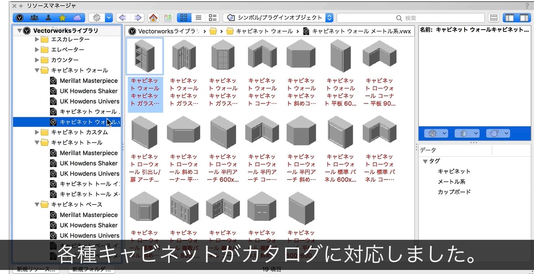Viewport: 534px width, 274px height.
Task: Show workgroup libraries with the people icon
Action: [x=34, y=18]
